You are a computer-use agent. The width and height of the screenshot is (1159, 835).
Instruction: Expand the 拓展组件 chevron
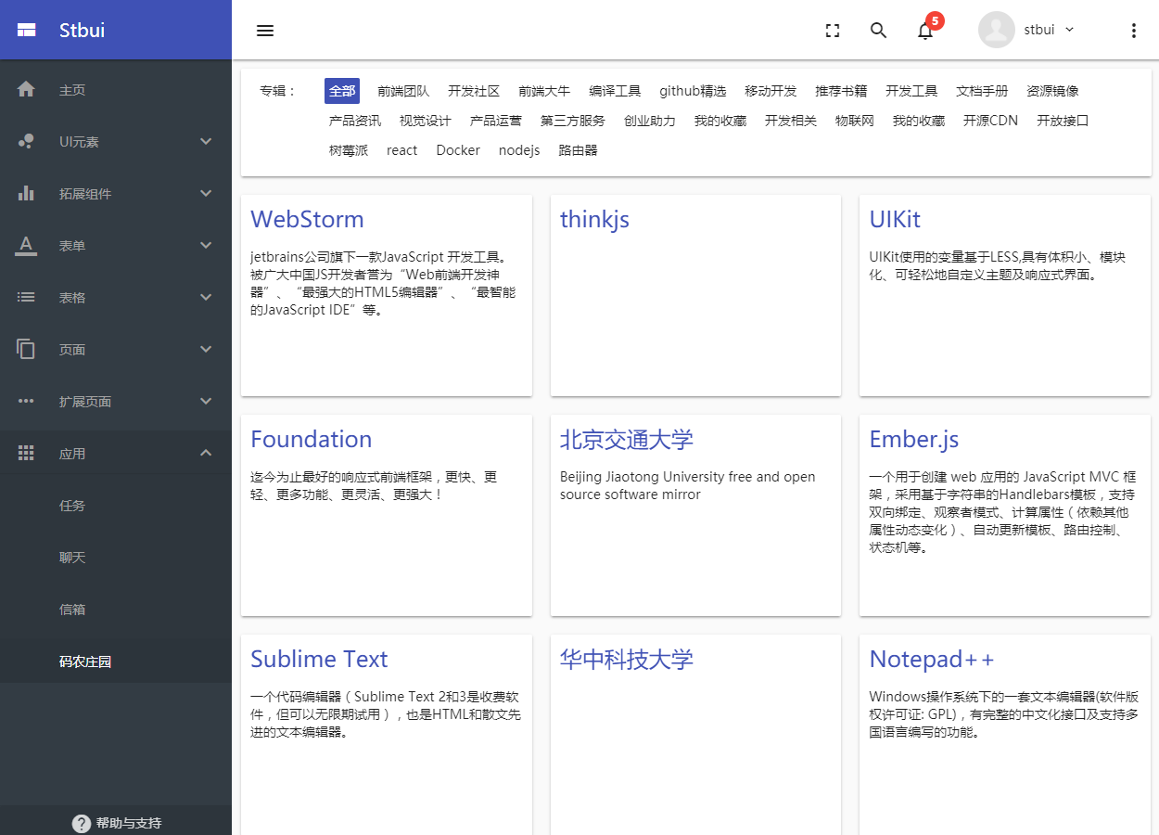click(206, 193)
